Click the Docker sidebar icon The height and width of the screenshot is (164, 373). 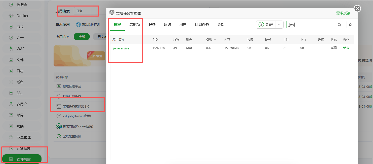pos(11,16)
